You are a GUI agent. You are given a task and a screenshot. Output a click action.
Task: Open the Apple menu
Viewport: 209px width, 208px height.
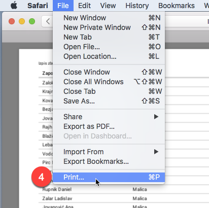(x=14, y=6)
